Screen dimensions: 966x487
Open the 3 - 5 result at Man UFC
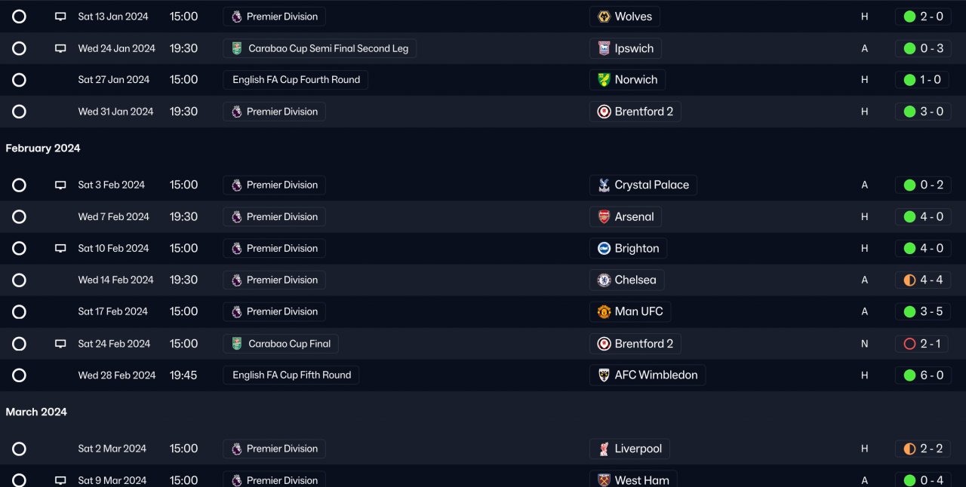[923, 312]
